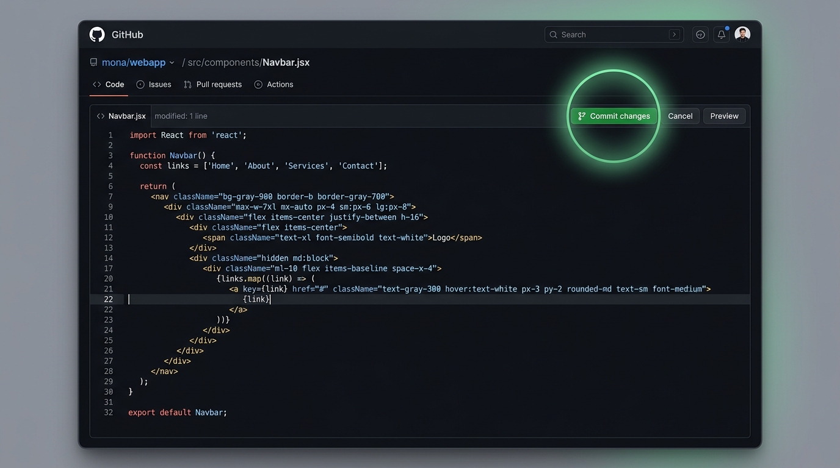
Task: Click the '{links.map((link) => (' line
Action: (266, 279)
